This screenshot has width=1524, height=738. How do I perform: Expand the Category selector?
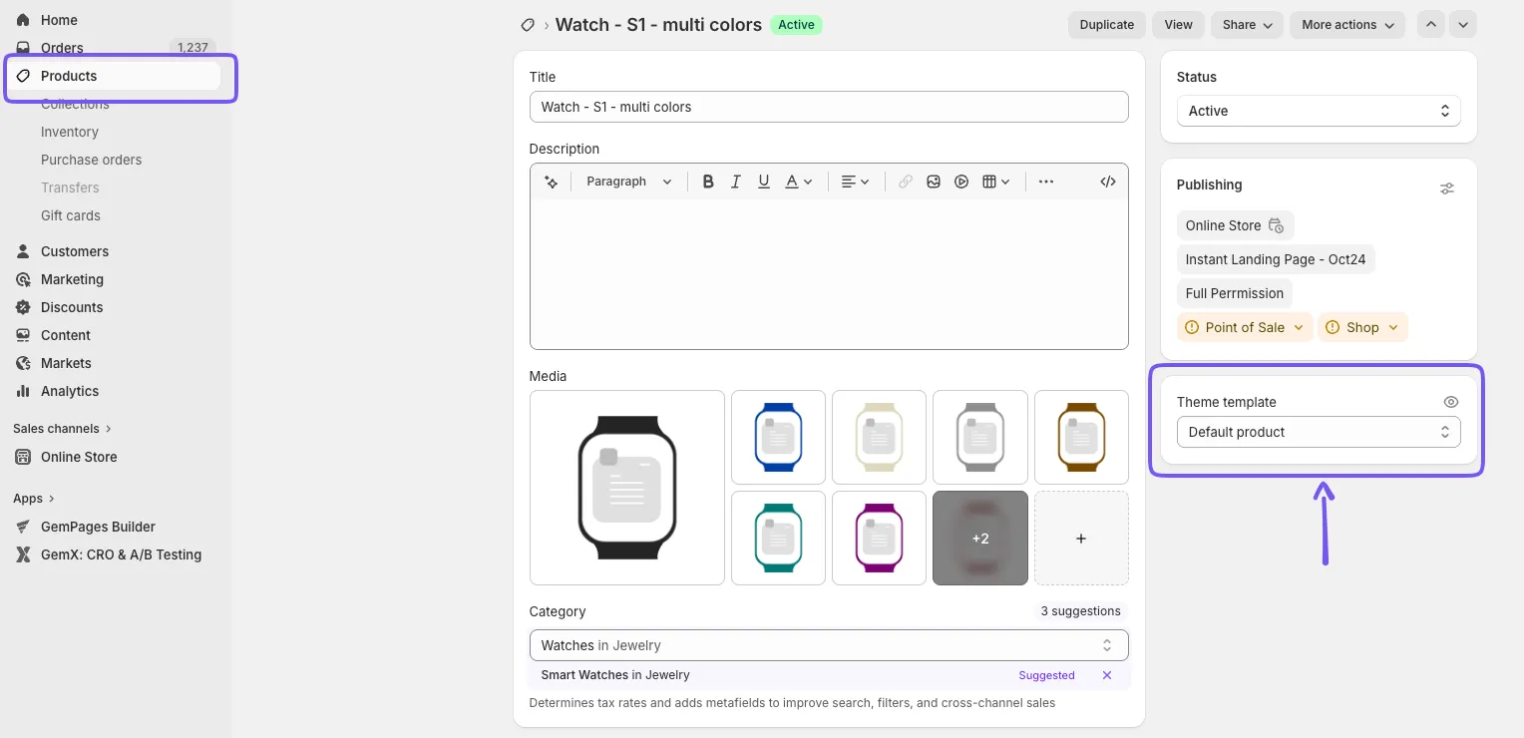(829, 645)
